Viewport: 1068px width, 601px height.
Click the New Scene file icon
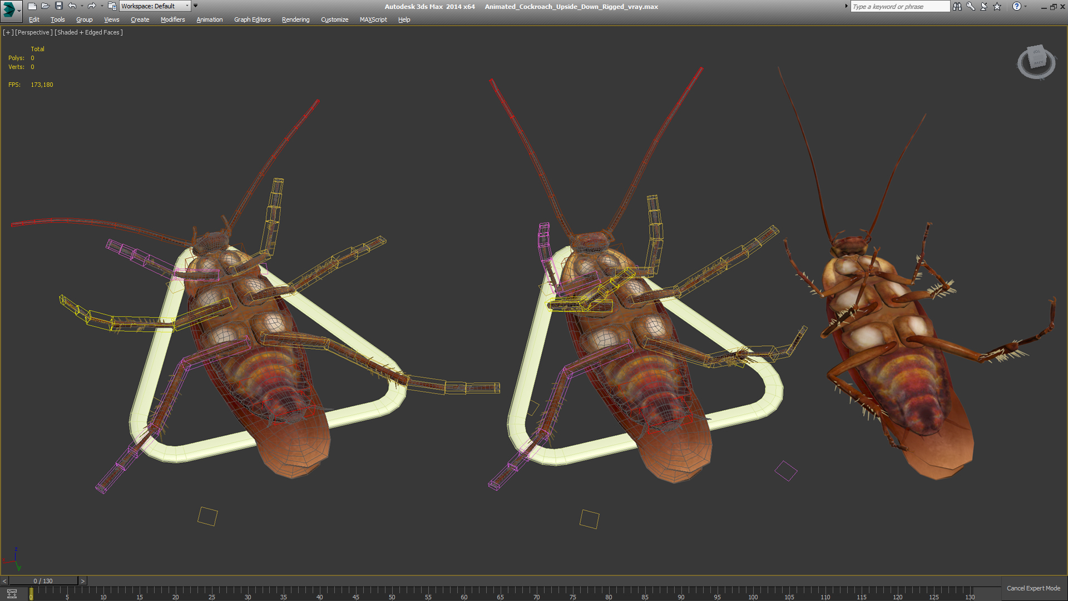[32, 6]
